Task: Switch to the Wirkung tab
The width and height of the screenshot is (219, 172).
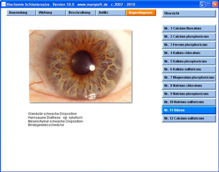Action: pyautogui.click(x=51, y=13)
